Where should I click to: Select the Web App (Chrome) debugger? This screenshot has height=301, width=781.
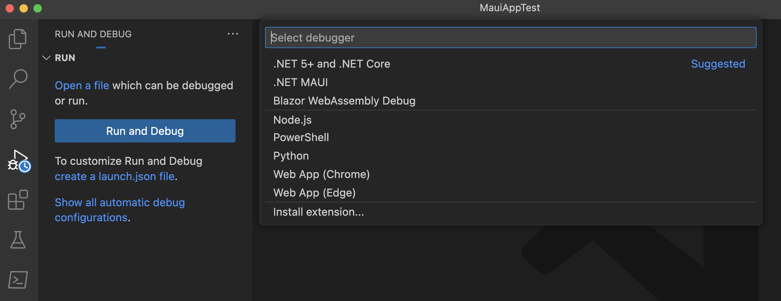click(321, 174)
